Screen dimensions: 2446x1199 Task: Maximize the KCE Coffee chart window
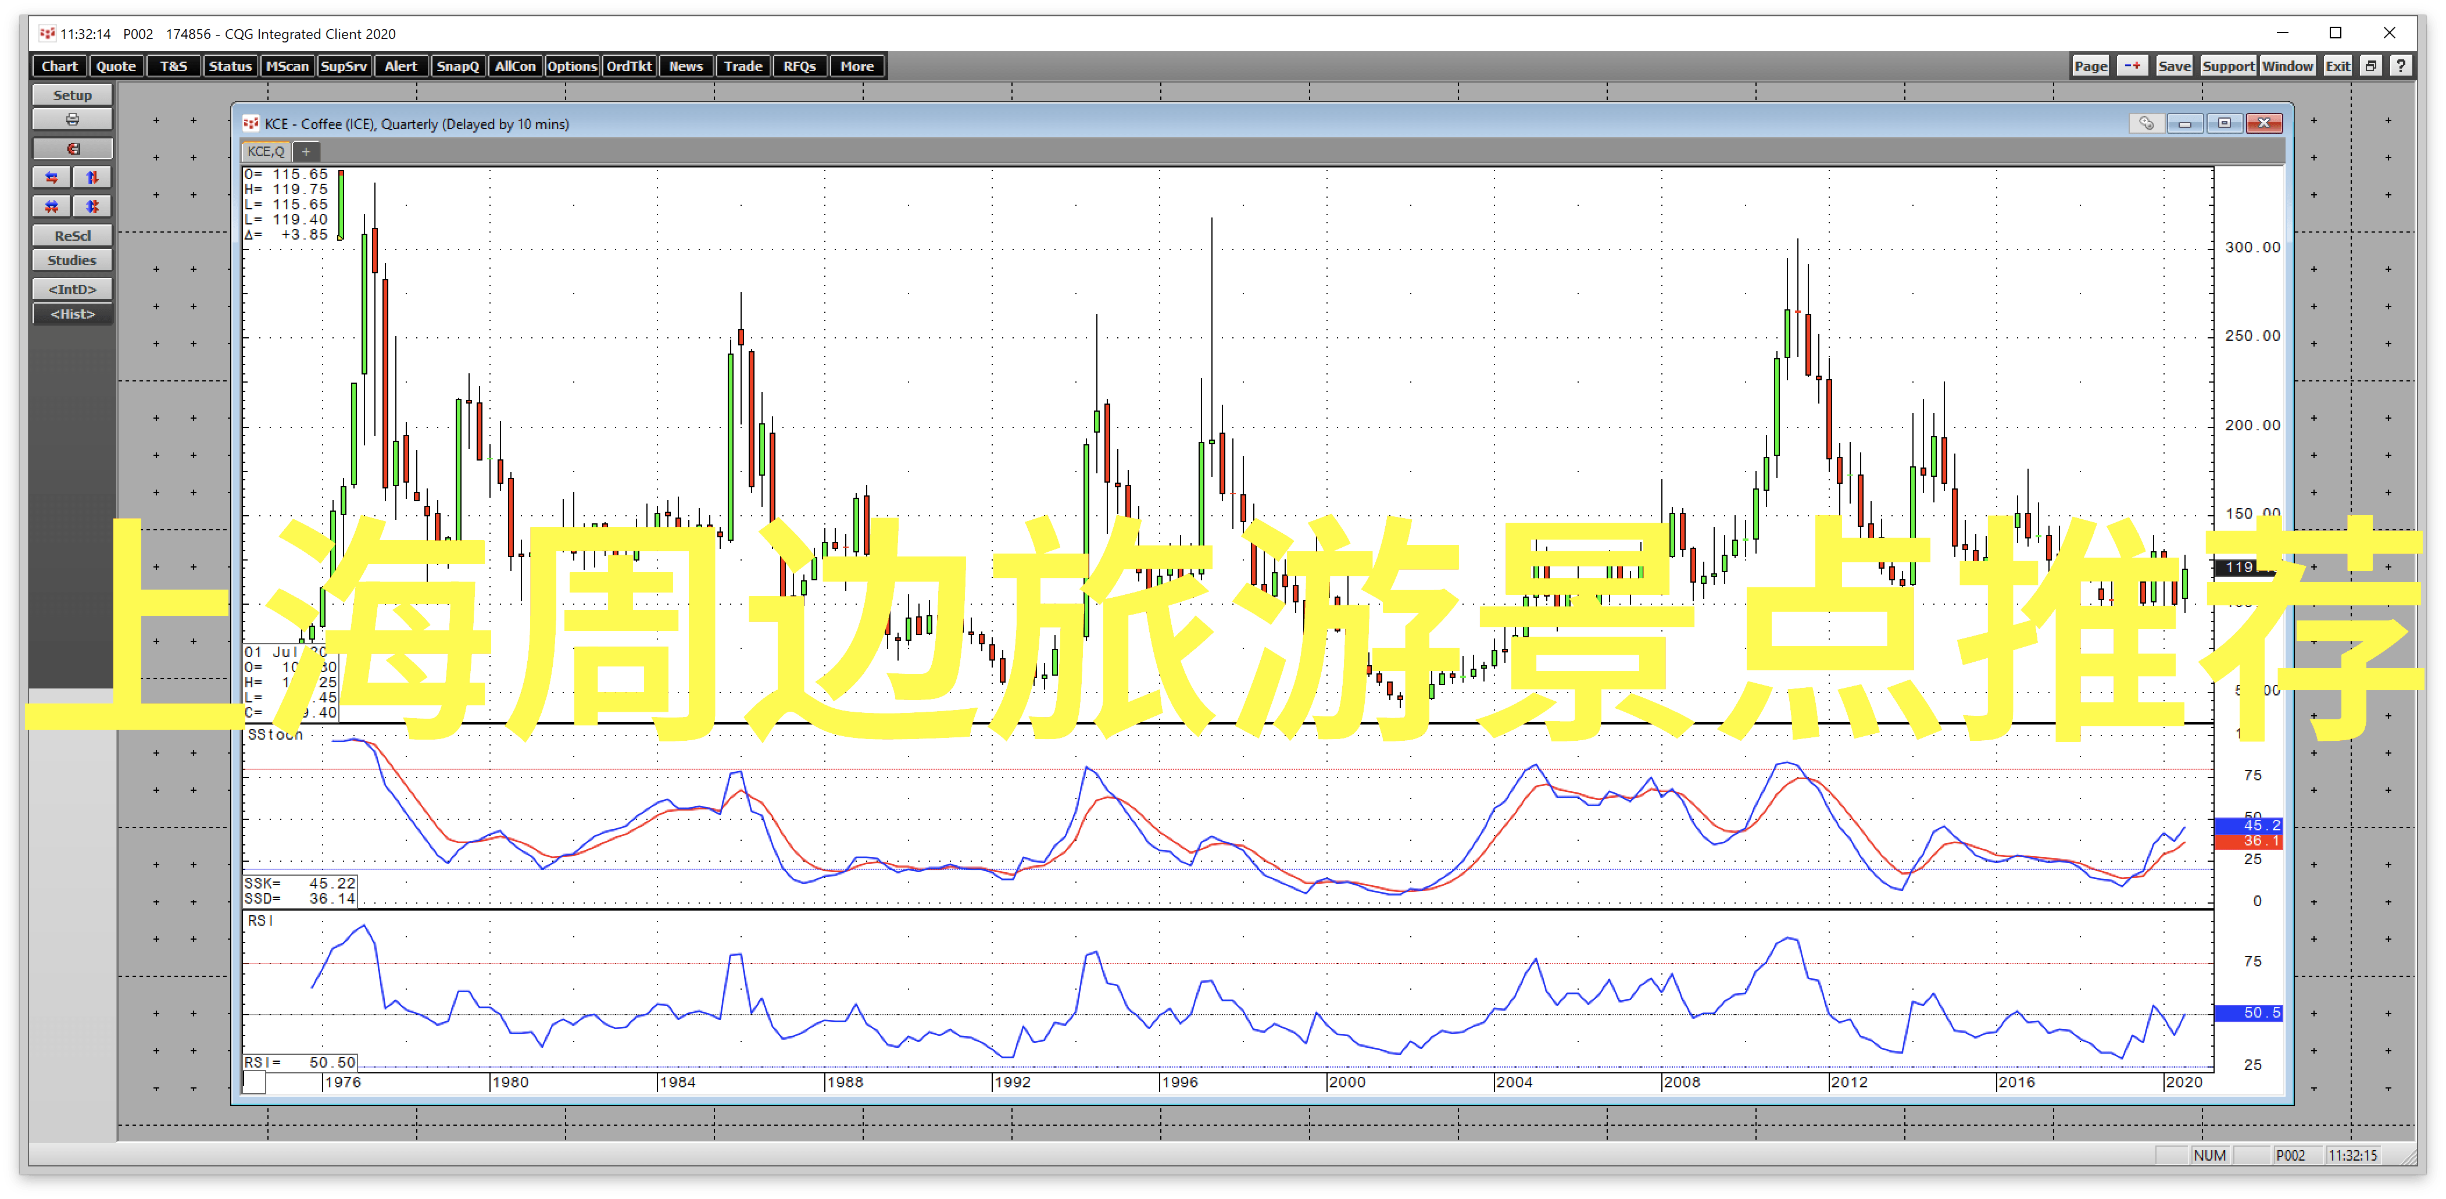point(2224,123)
